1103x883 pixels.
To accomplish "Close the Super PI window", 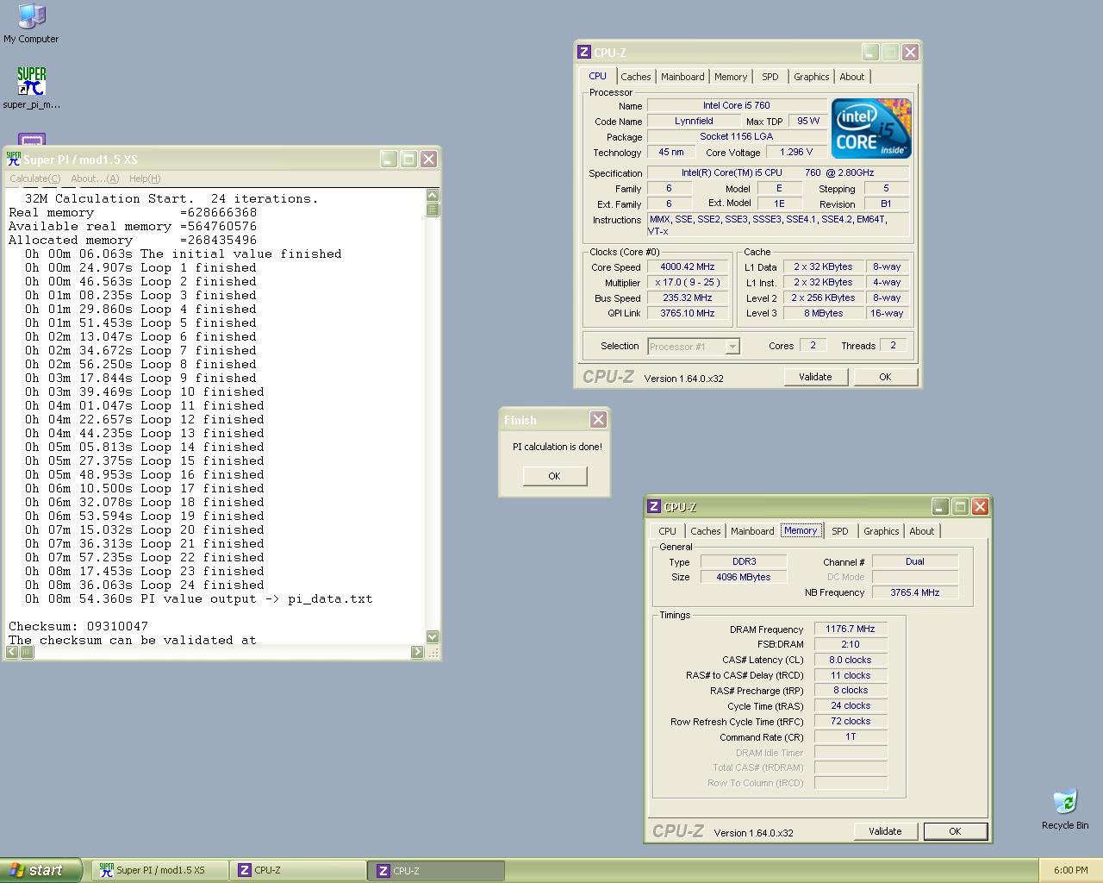I will pyautogui.click(x=428, y=159).
